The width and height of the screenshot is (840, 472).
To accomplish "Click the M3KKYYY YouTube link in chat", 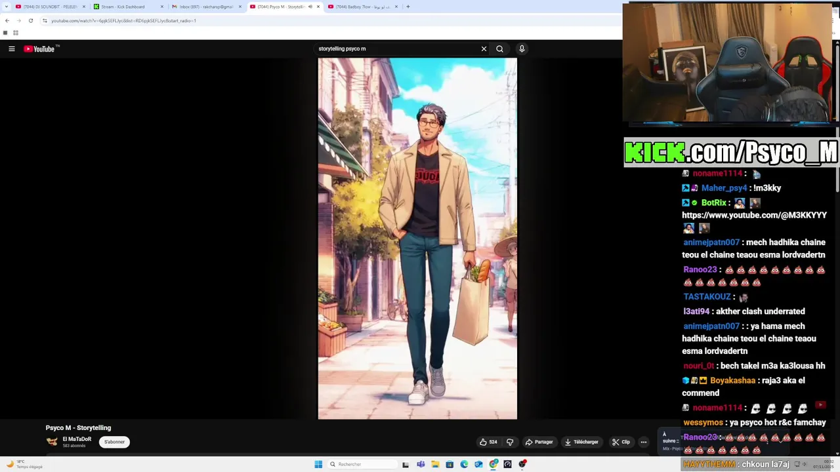I will (754, 215).
